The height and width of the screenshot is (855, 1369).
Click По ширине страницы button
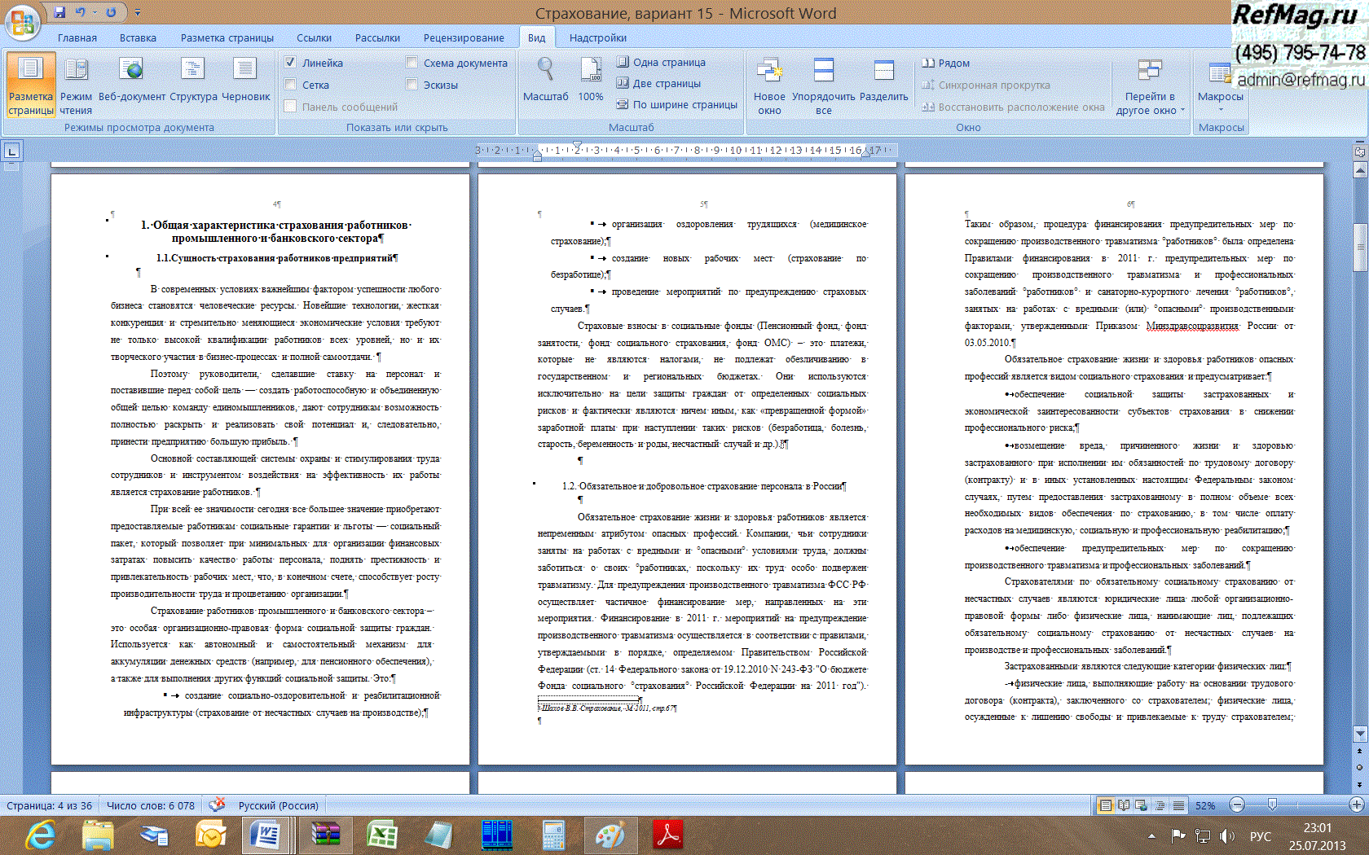tap(676, 104)
